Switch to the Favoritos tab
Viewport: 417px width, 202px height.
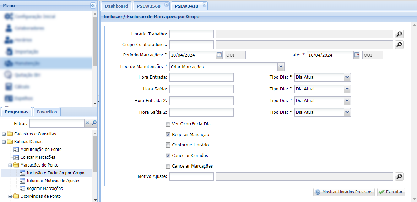(47, 112)
